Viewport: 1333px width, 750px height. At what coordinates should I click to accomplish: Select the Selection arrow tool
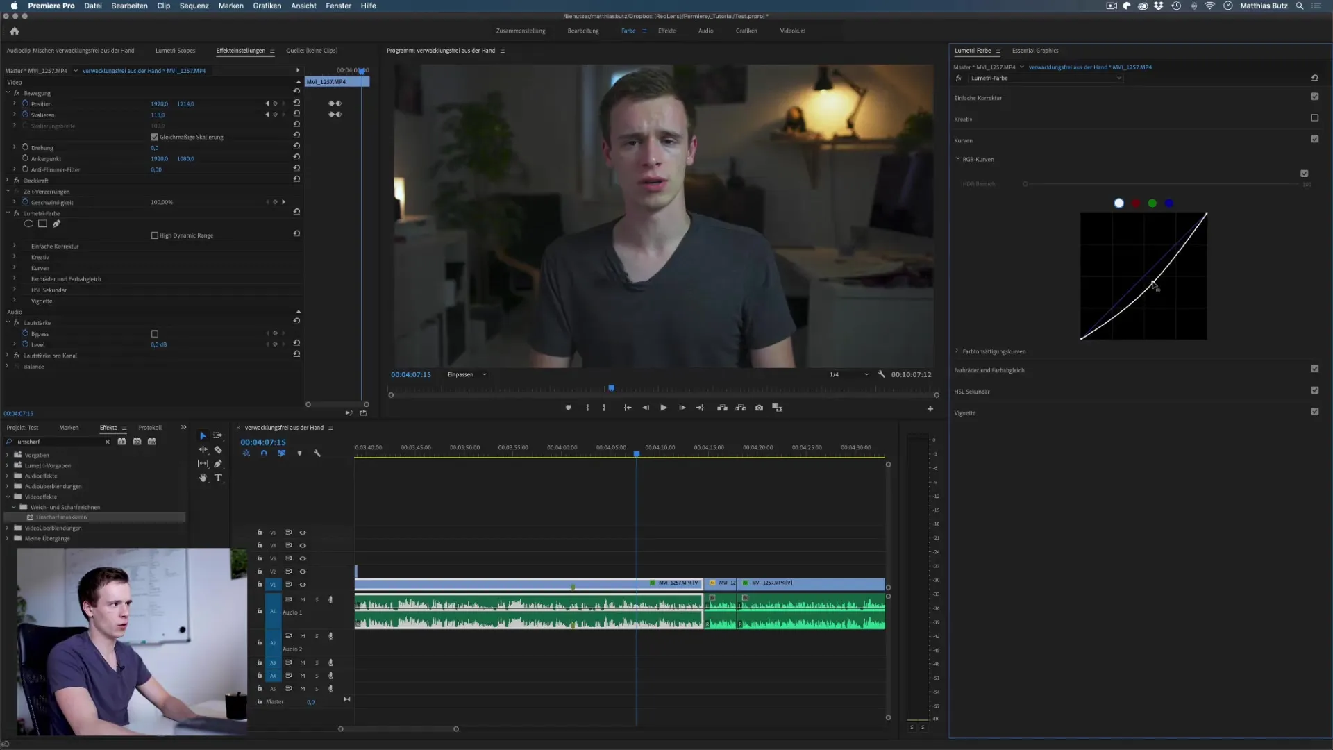point(203,435)
